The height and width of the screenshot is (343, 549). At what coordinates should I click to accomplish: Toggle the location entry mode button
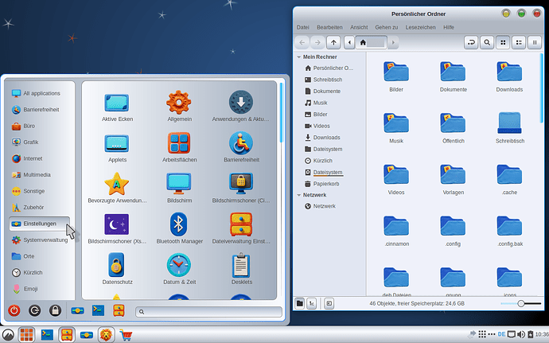(470, 42)
